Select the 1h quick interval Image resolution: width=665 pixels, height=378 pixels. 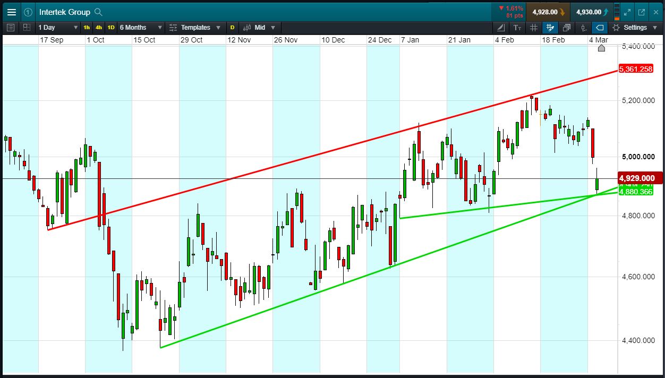(87, 28)
